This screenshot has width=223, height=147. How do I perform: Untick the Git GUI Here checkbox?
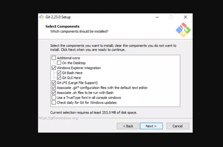point(59,78)
